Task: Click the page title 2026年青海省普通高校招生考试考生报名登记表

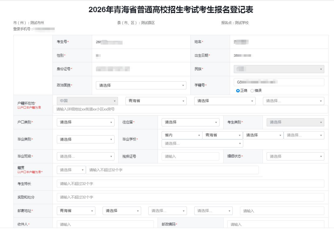Action: click(171, 10)
